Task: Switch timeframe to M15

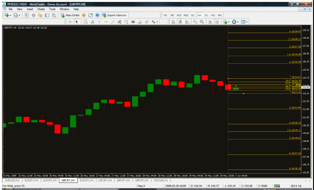Action: (179, 16)
